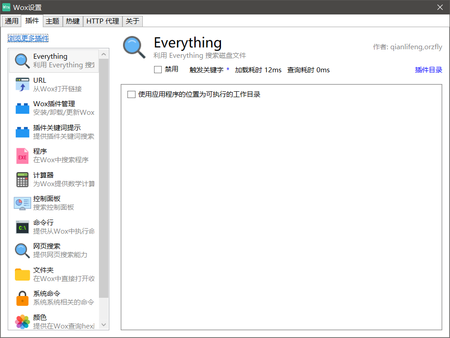The width and height of the screenshot is (450, 338).
Task: Click the 查询耗时 0ms text
Action: pos(308,70)
